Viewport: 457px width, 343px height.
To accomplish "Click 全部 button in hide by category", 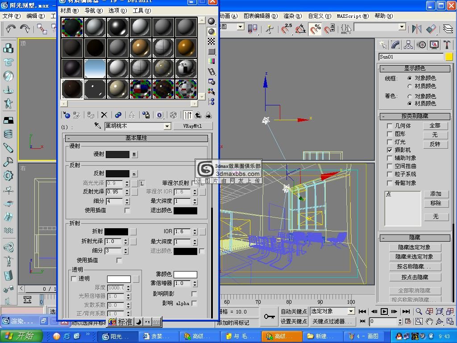I will point(435,125).
